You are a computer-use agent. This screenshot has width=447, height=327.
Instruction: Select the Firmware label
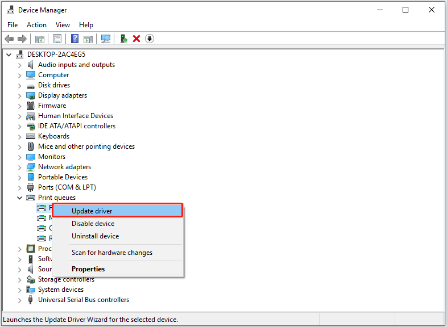pyautogui.click(x=52, y=106)
